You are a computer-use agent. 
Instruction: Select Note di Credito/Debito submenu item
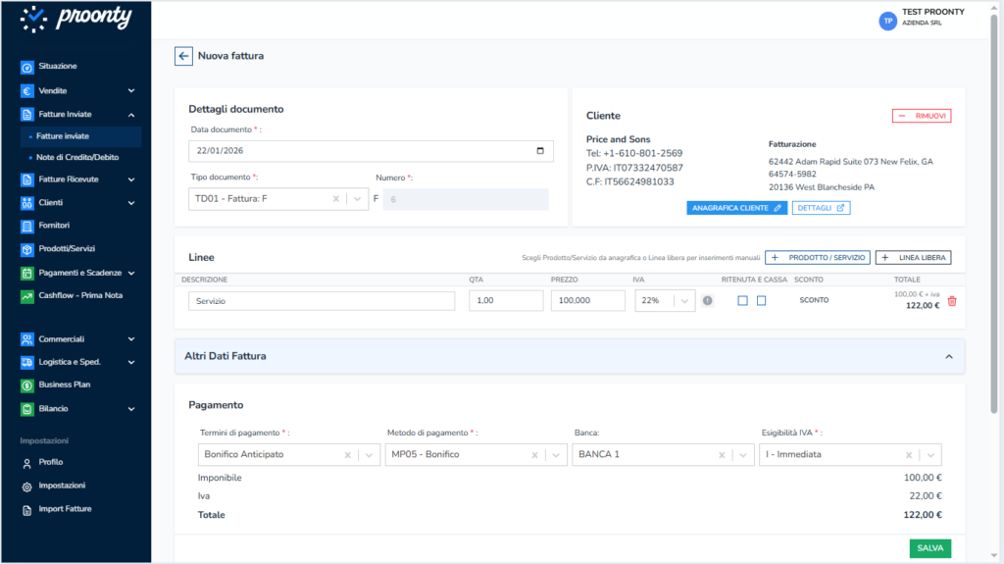click(x=77, y=157)
